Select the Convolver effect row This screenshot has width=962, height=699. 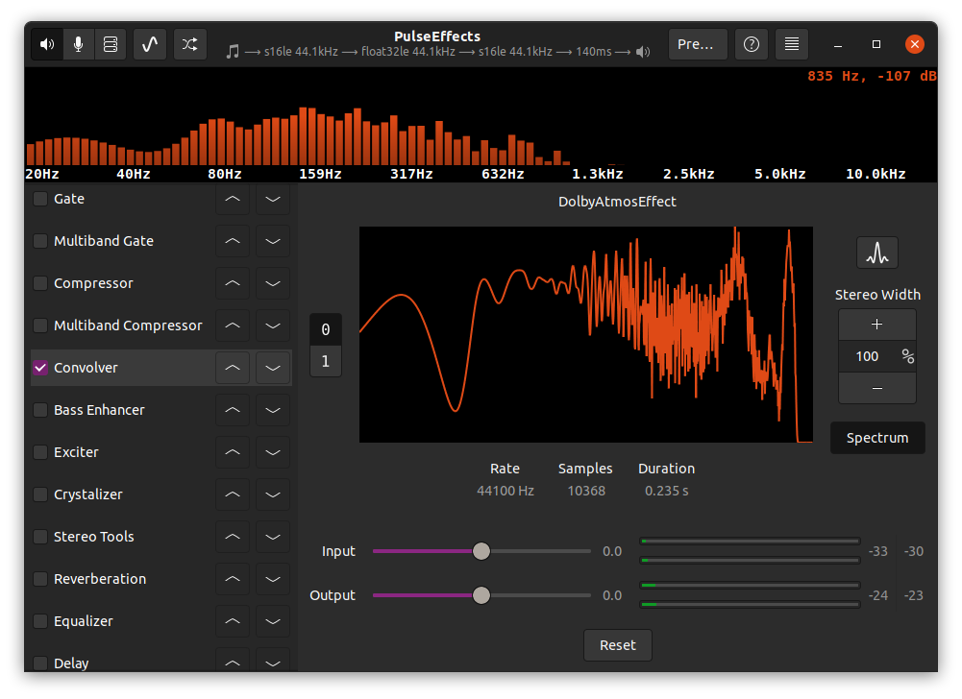click(160, 368)
